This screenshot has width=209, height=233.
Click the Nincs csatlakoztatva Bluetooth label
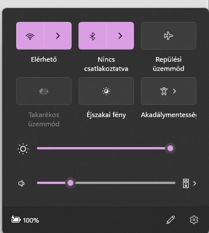tap(106, 64)
